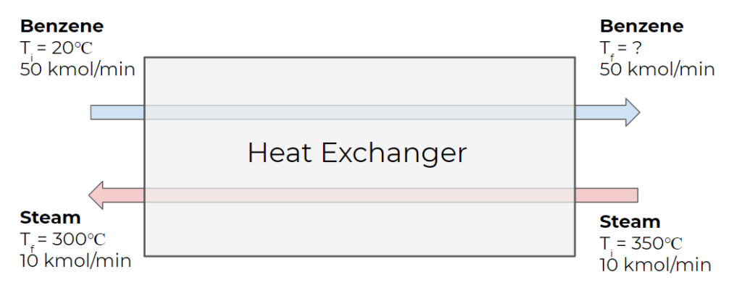Click the blue stream inside the exchanger
742x306 pixels.
point(359,112)
